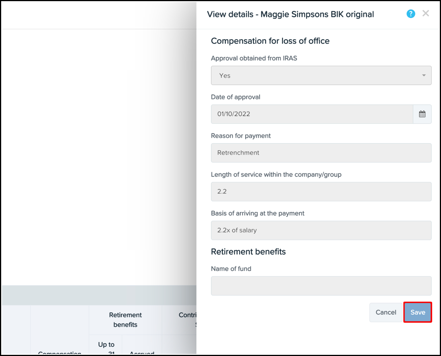
Task: Click the Compensation for loss of office heading
Action: click(270, 41)
